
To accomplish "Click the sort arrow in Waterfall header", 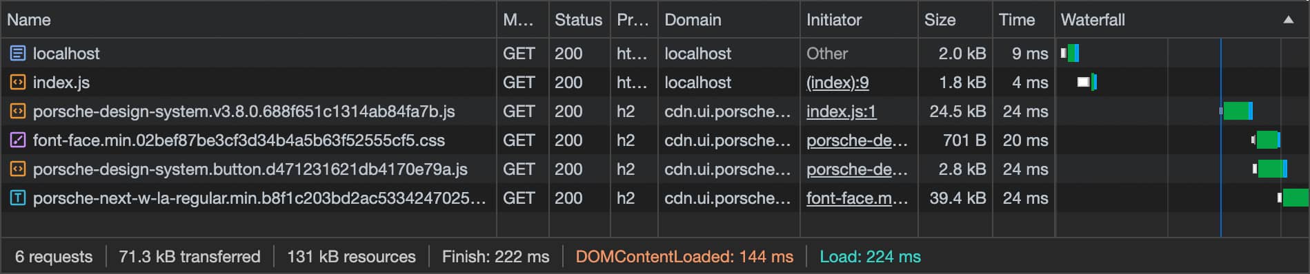I will pos(1288,20).
